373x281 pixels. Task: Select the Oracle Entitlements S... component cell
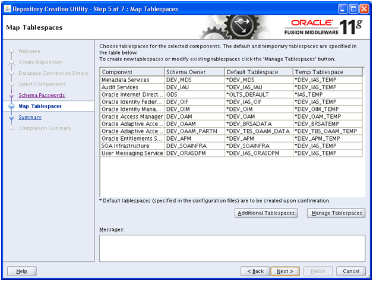click(x=132, y=138)
